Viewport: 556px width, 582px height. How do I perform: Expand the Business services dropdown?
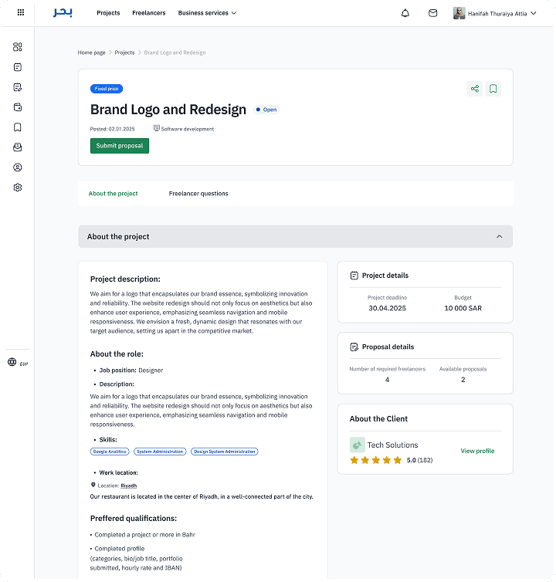pyautogui.click(x=207, y=13)
